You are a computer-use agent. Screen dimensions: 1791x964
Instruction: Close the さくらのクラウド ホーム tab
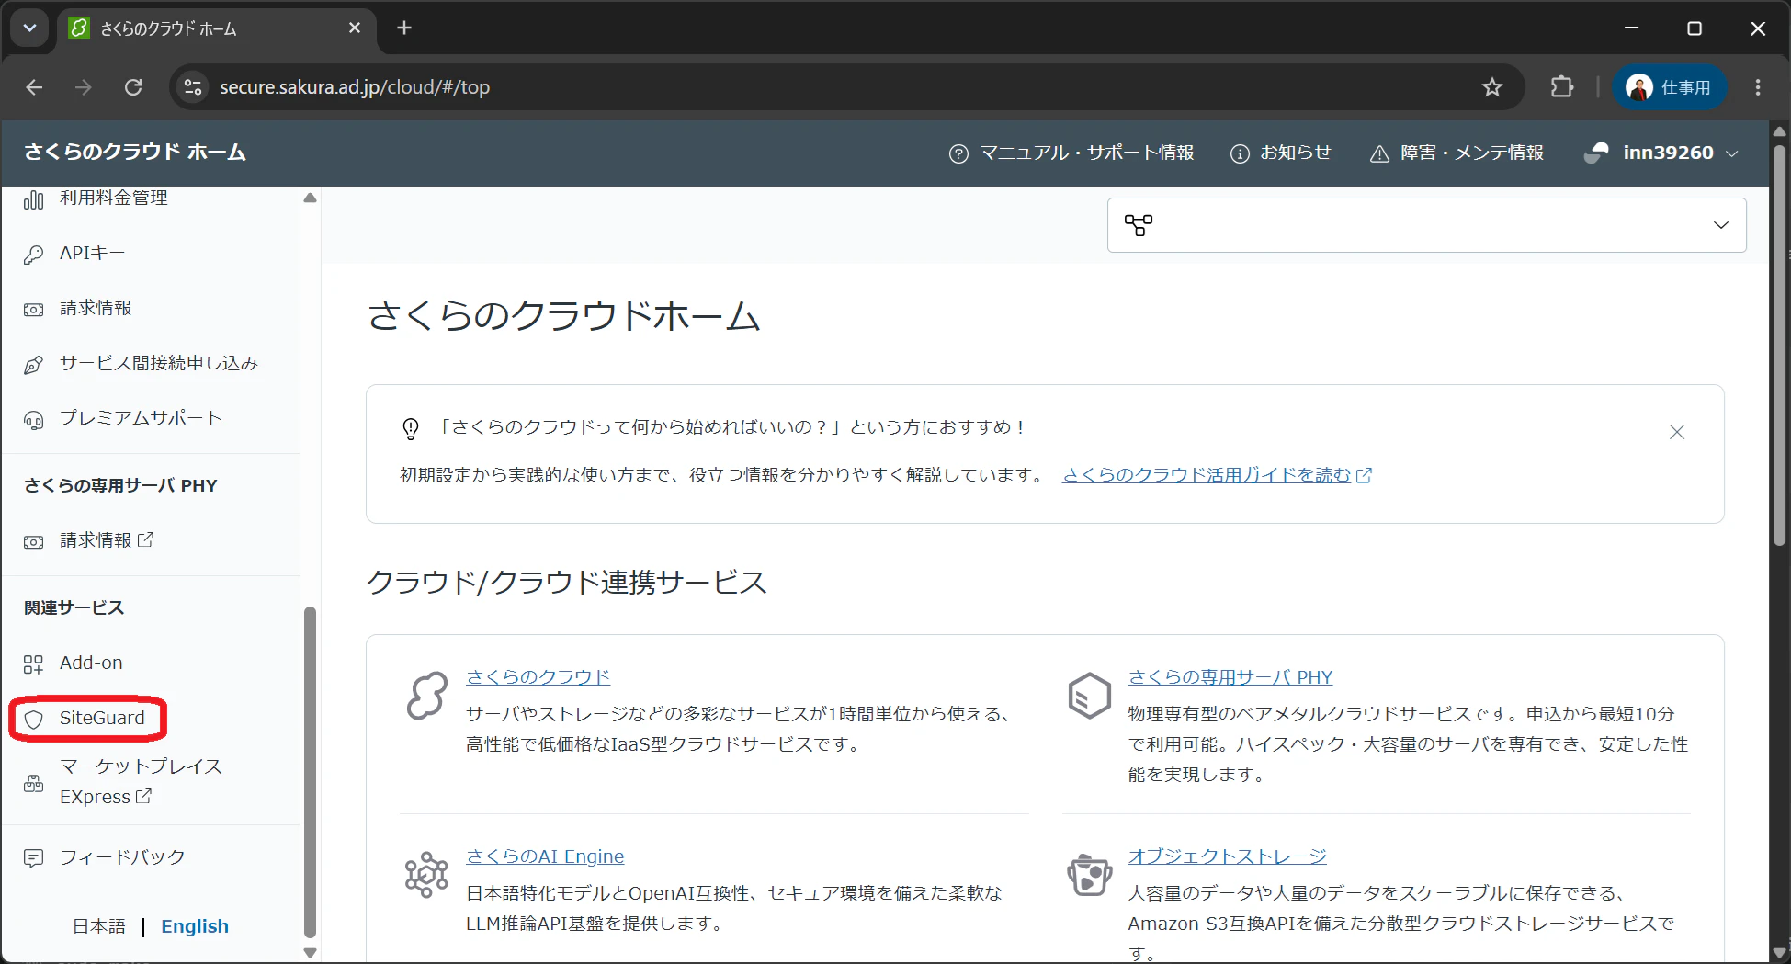355,28
